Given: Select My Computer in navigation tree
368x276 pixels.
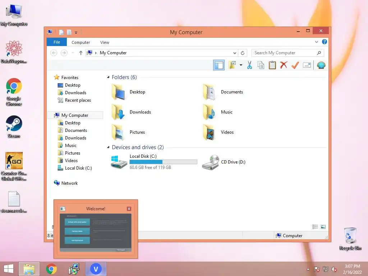Looking at the screenshot, I should click(75, 115).
